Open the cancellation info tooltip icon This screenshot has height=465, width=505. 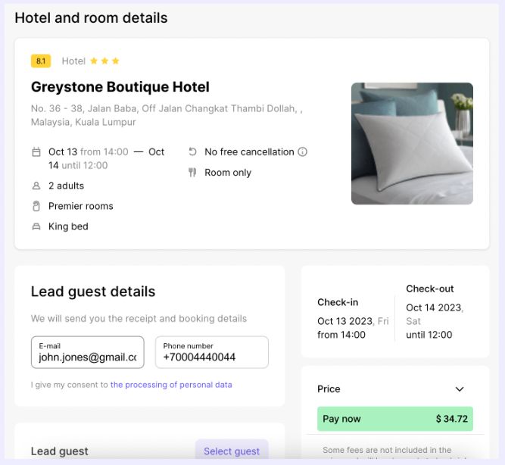click(303, 151)
